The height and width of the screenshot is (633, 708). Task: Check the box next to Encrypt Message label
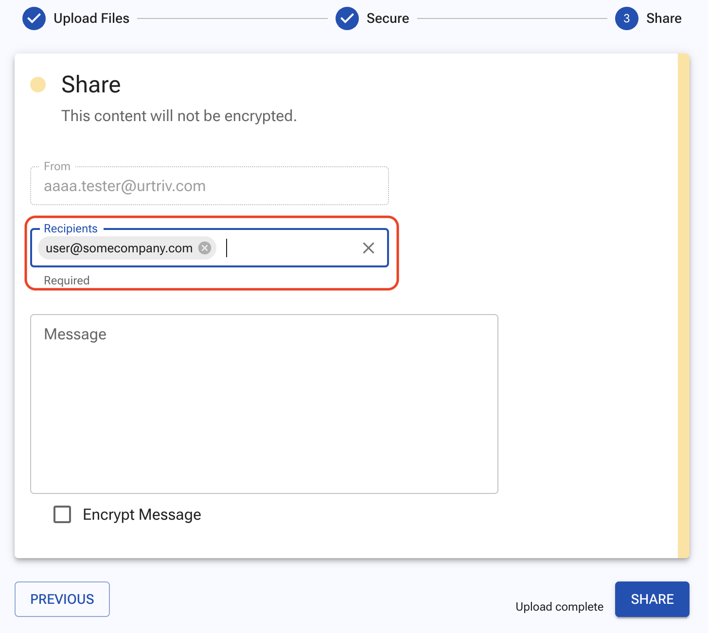pos(62,514)
